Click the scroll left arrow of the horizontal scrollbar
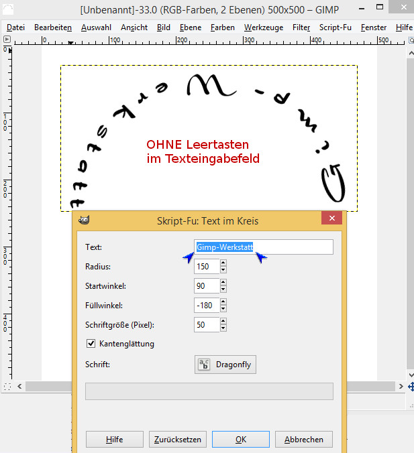The width and height of the screenshot is (414, 453). (x=19, y=386)
